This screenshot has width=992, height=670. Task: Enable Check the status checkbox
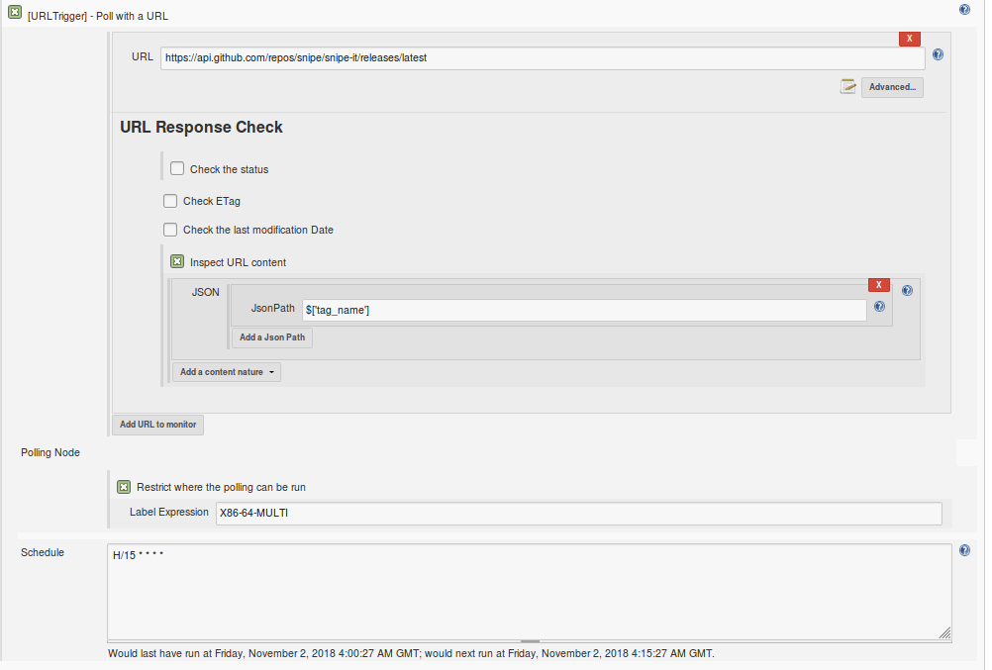[177, 169]
